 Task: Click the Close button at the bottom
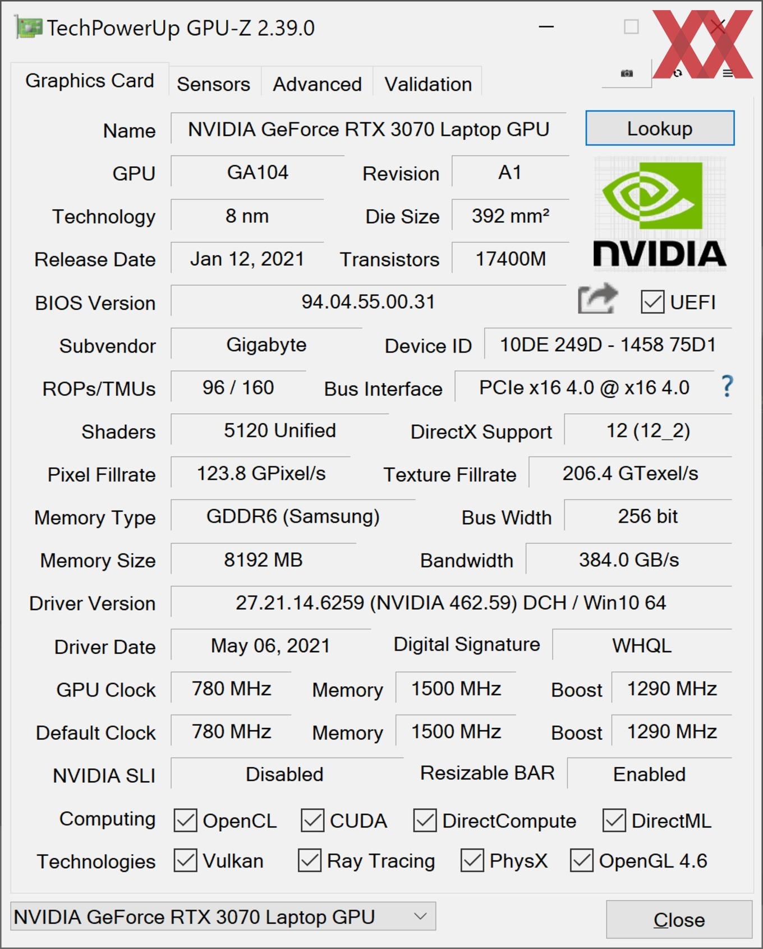679,920
